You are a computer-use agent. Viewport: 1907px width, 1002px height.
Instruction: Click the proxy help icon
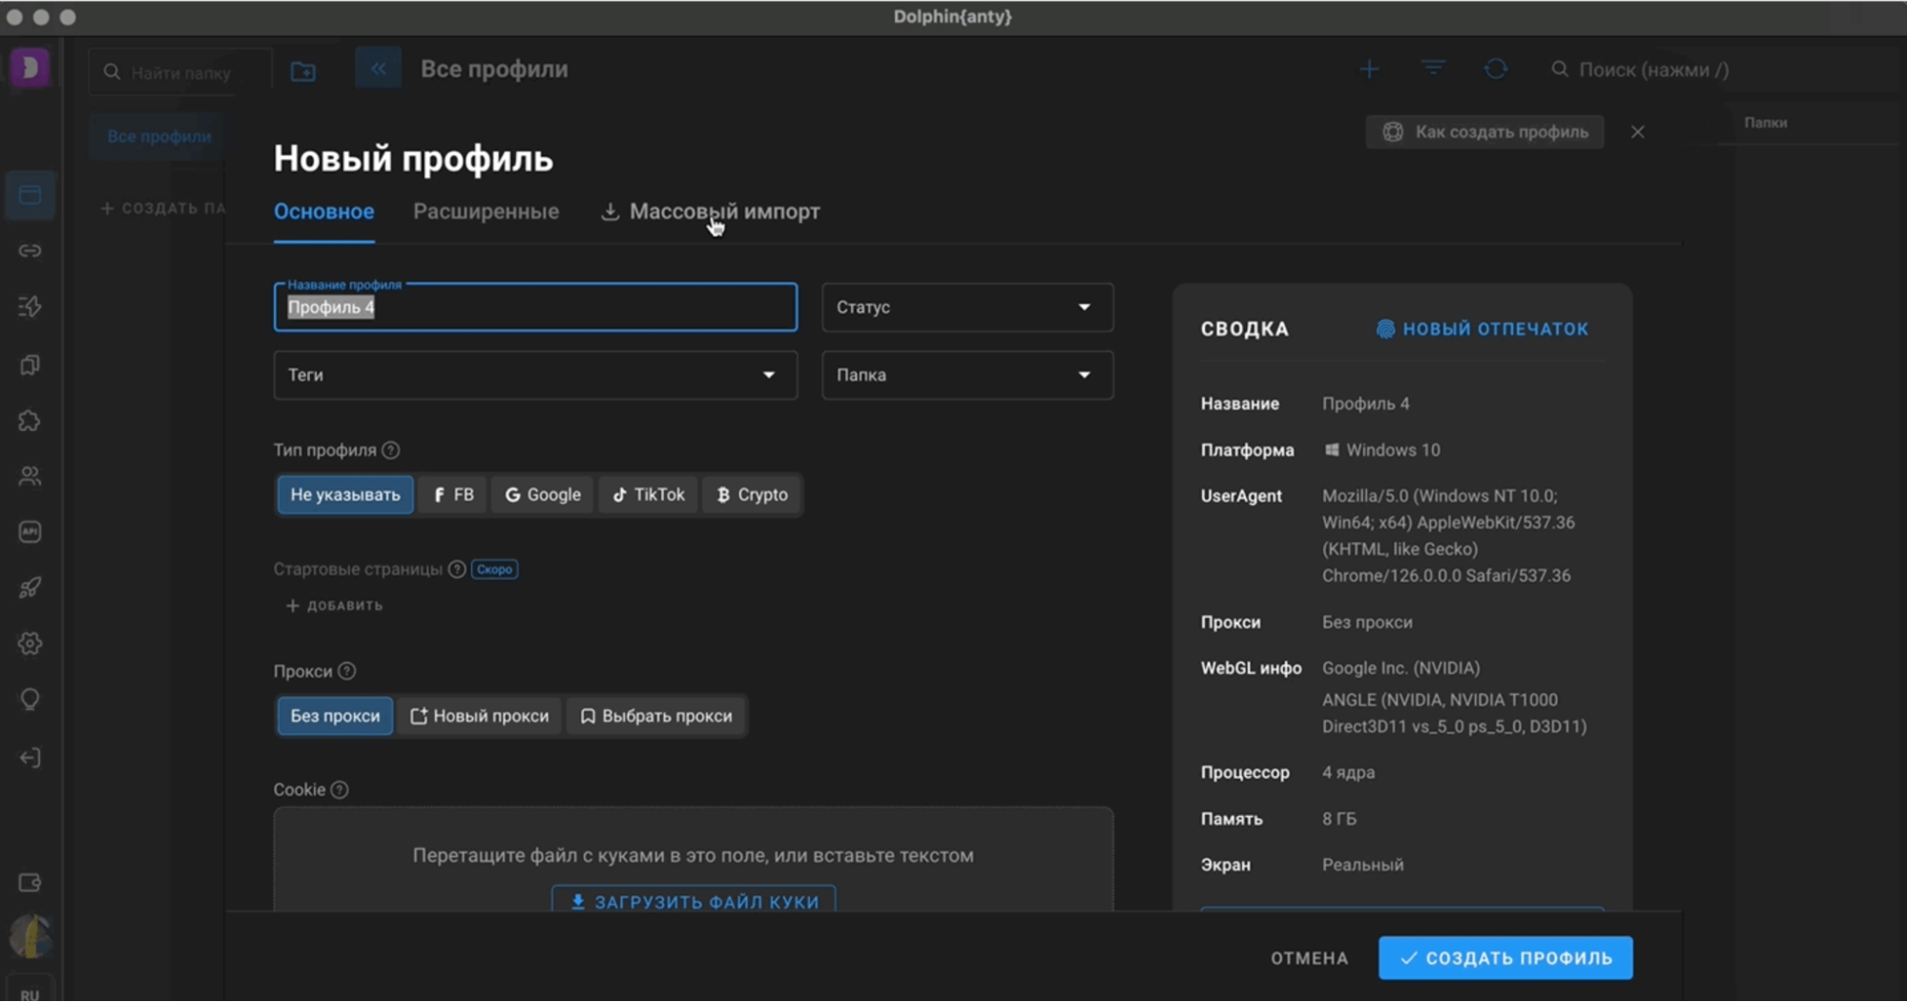click(346, 671)
